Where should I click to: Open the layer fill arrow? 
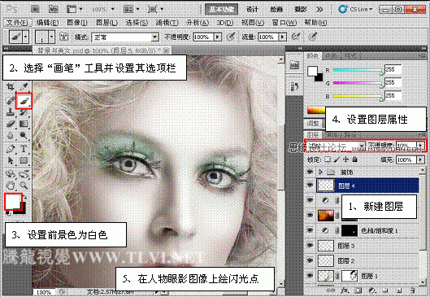pyautogui.click(x=420, y=159)
